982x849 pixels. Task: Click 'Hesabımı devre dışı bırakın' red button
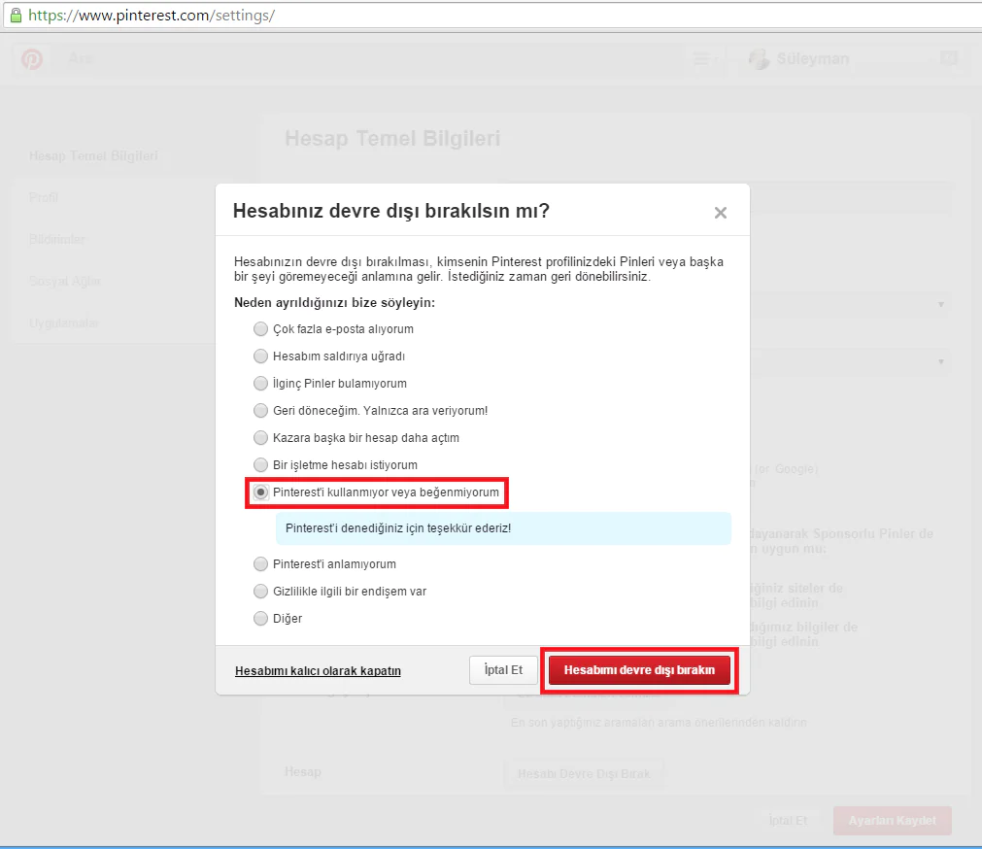[639, 670]
